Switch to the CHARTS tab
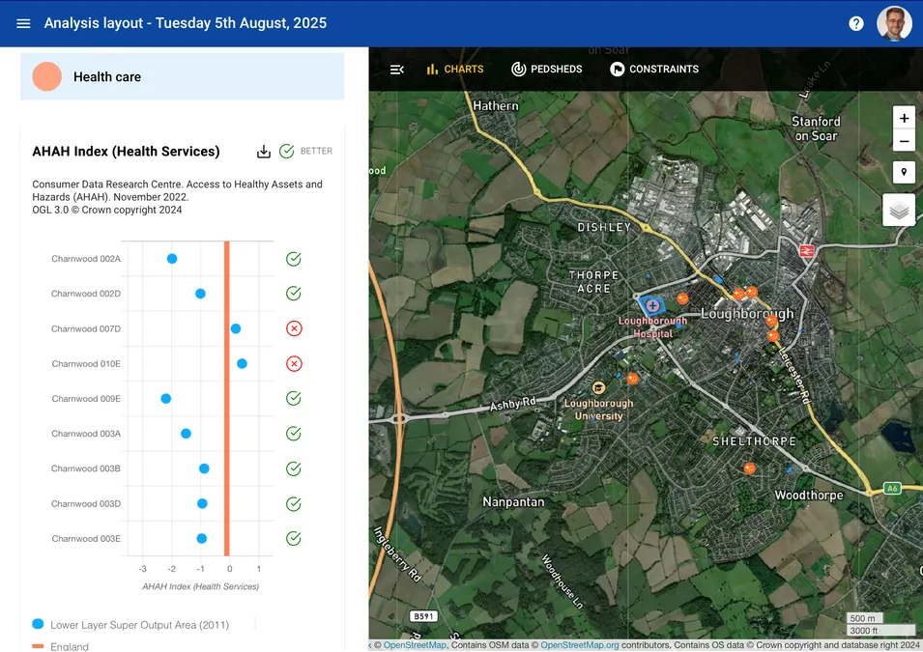 [x=455, y=69]
